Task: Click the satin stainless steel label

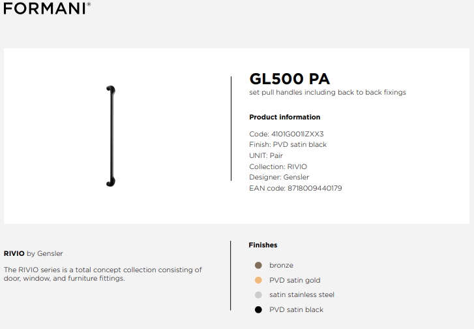Action: tap(302, 295)
